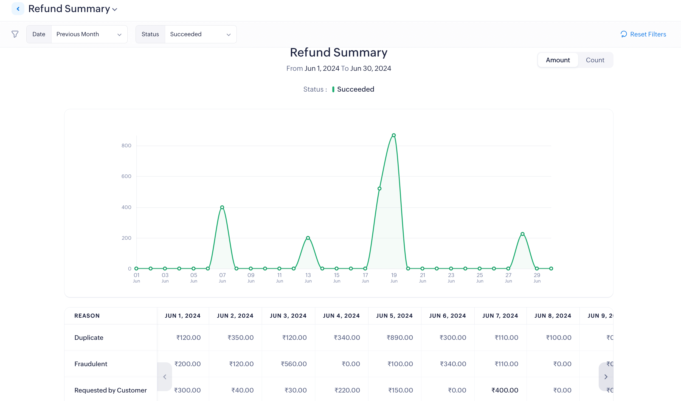The image size is (681, 401).
Task: Click ₹400.00 for Requested by Customer
Action: click(x=505, y=390)
